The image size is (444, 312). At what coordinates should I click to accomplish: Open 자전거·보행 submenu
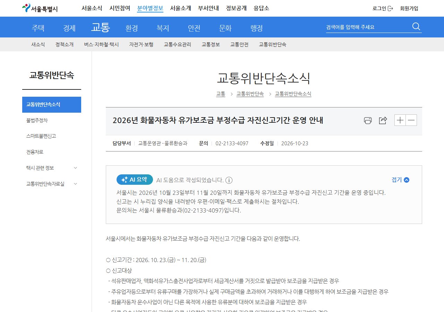click(x=141, y=44)
